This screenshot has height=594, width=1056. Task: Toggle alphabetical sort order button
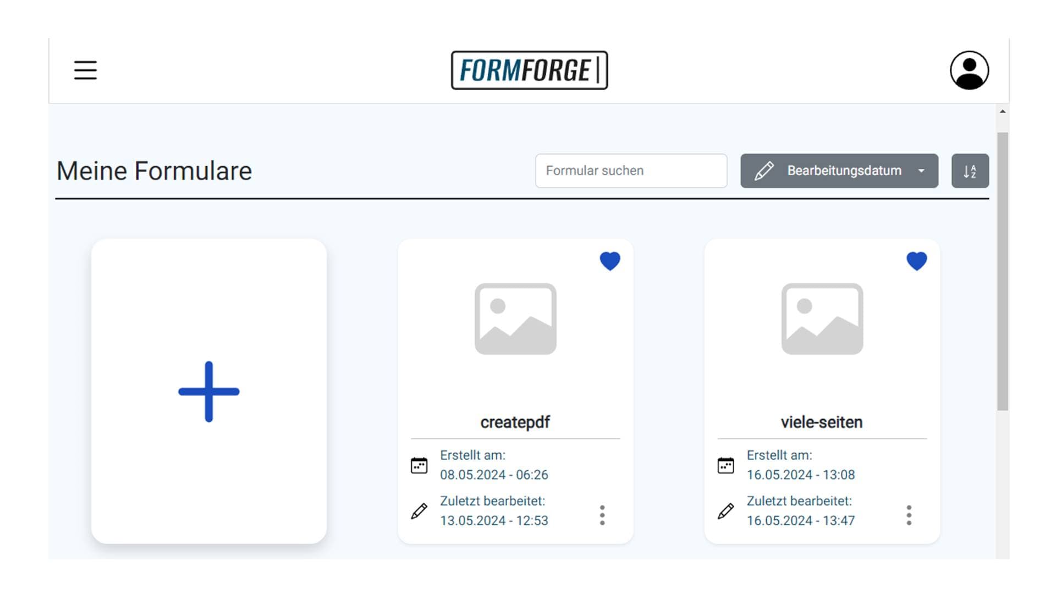point(970,171)
